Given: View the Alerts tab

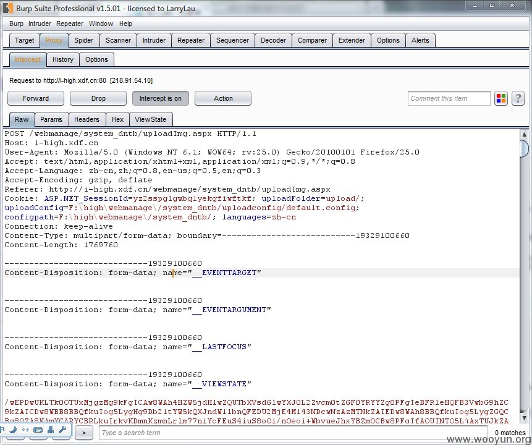Looking at the screenshot, I should 420,40.
